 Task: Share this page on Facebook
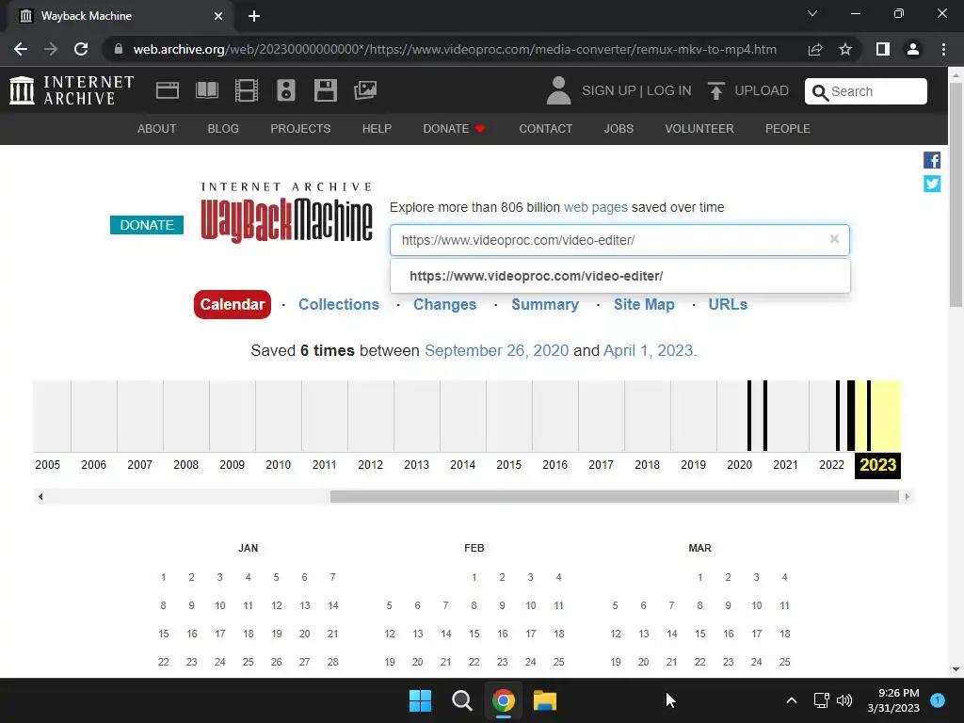coord(932,160)
